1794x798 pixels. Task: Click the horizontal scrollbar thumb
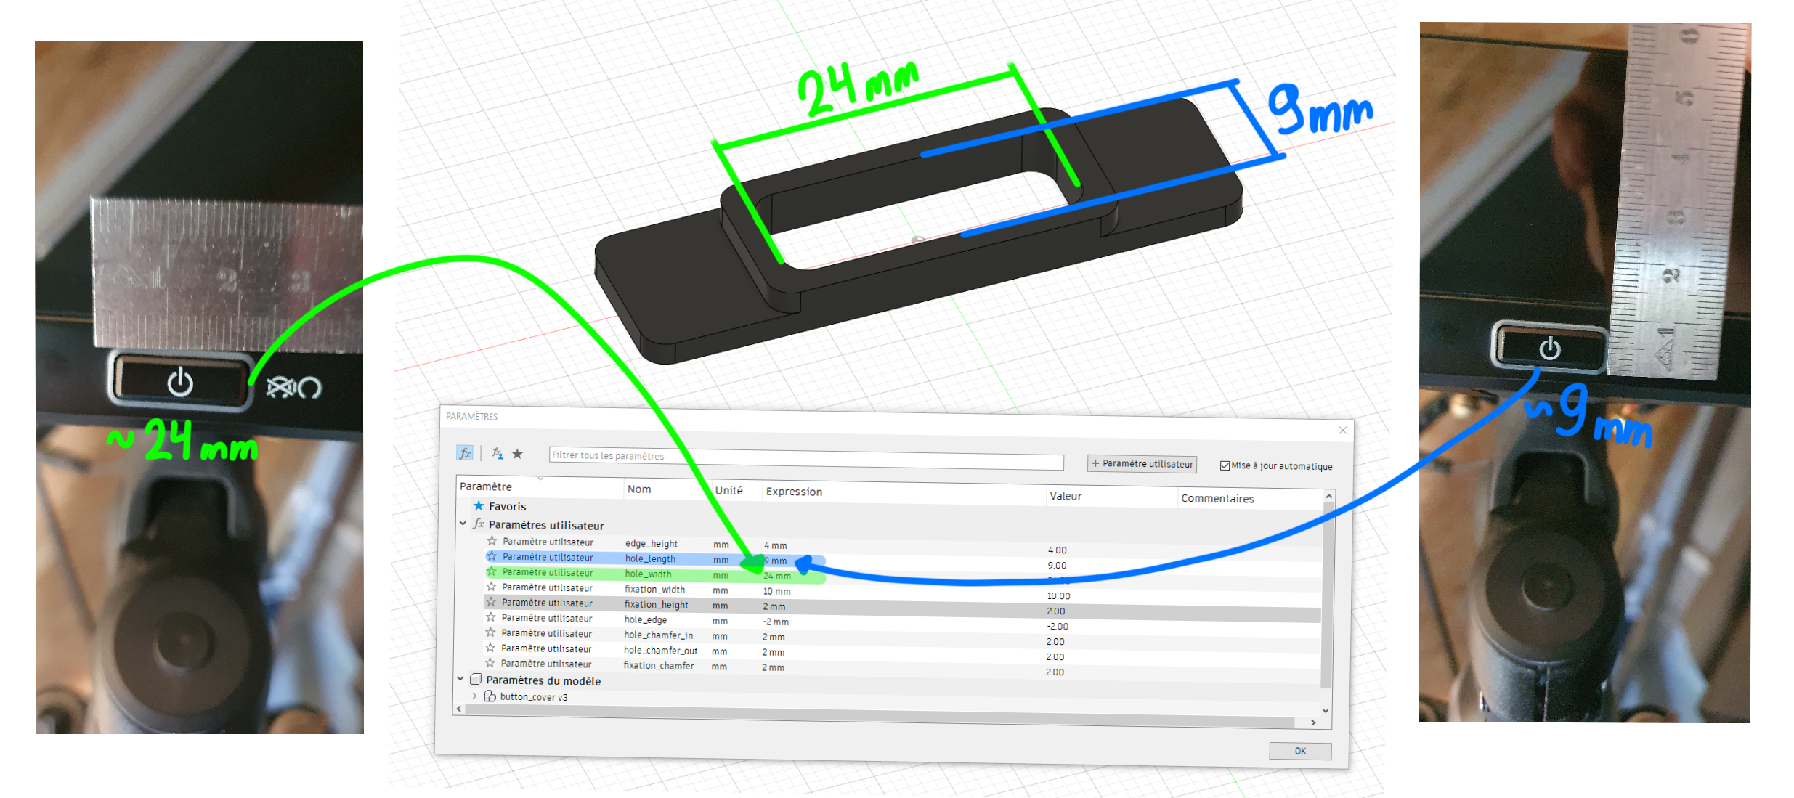point(879,716)
